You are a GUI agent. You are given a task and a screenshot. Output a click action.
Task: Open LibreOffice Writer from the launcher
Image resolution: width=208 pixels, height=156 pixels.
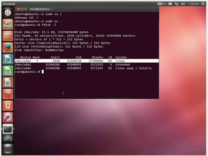[x=8, y=59]
